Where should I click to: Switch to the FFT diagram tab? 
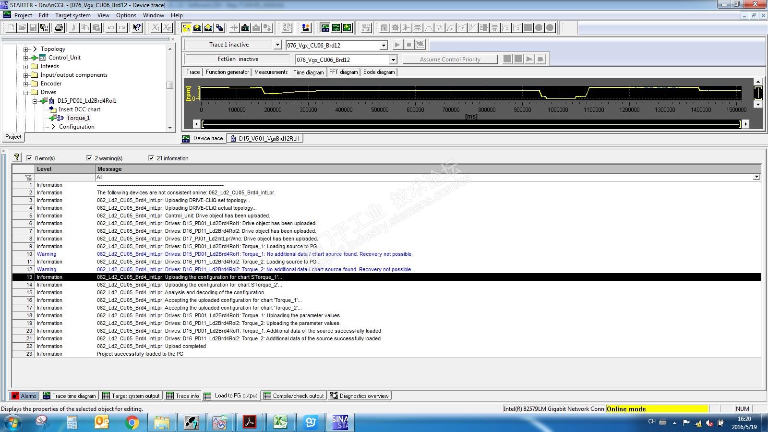(x=344, y=72)
